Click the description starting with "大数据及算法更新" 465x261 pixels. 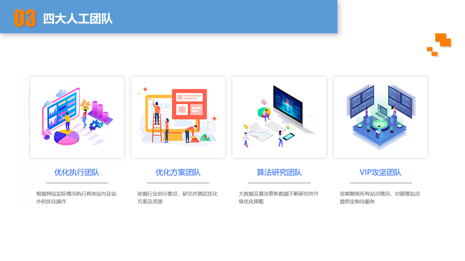point(278,198)
